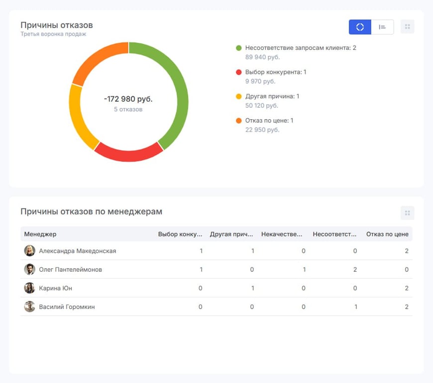Click the amount 22 950 руб.

point(262,130)
